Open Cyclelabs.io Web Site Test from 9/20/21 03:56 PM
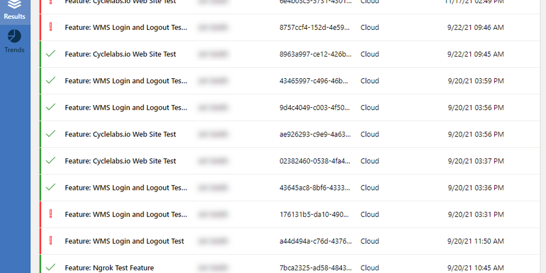The height and width of the screenshot is (273, 546). click(121, 134)
